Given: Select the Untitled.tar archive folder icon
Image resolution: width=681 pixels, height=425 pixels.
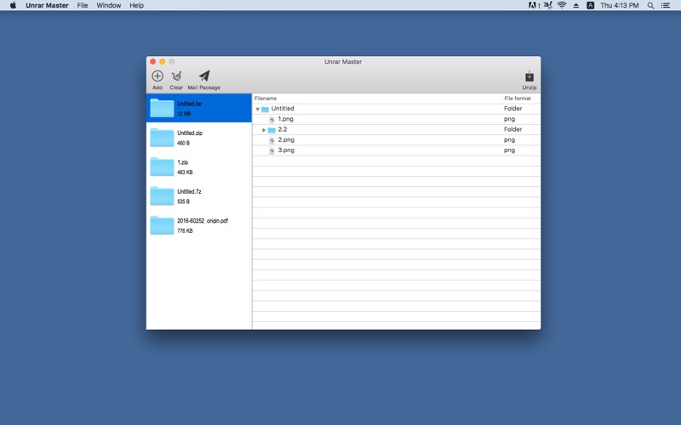Looking at the screenshot, I should coord(162,108).
